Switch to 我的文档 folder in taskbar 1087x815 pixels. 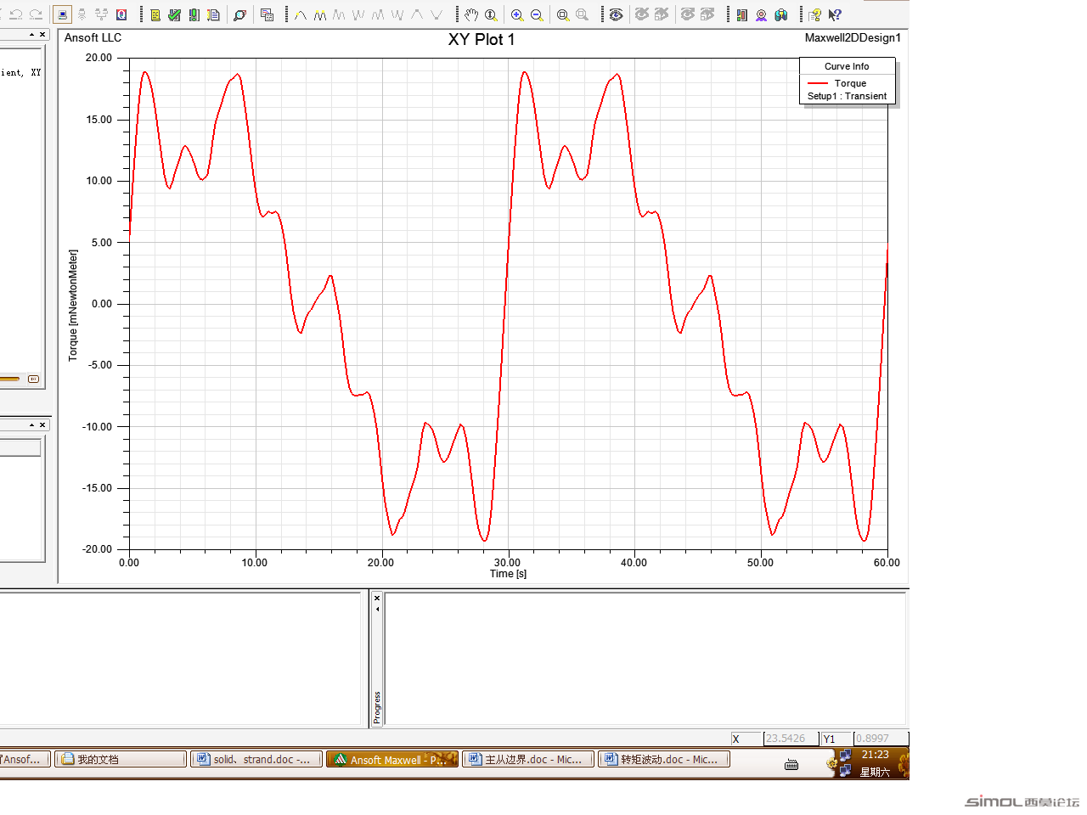(x=121, y=760)
